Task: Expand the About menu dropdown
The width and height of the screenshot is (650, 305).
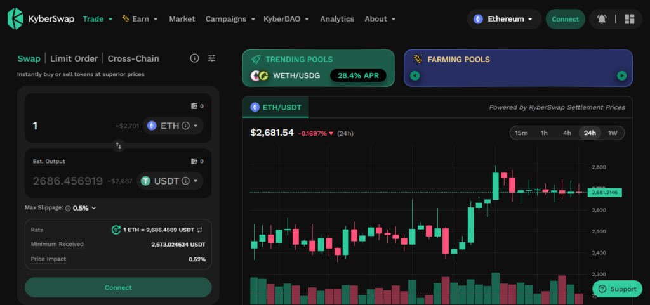Action: point(380,19)
